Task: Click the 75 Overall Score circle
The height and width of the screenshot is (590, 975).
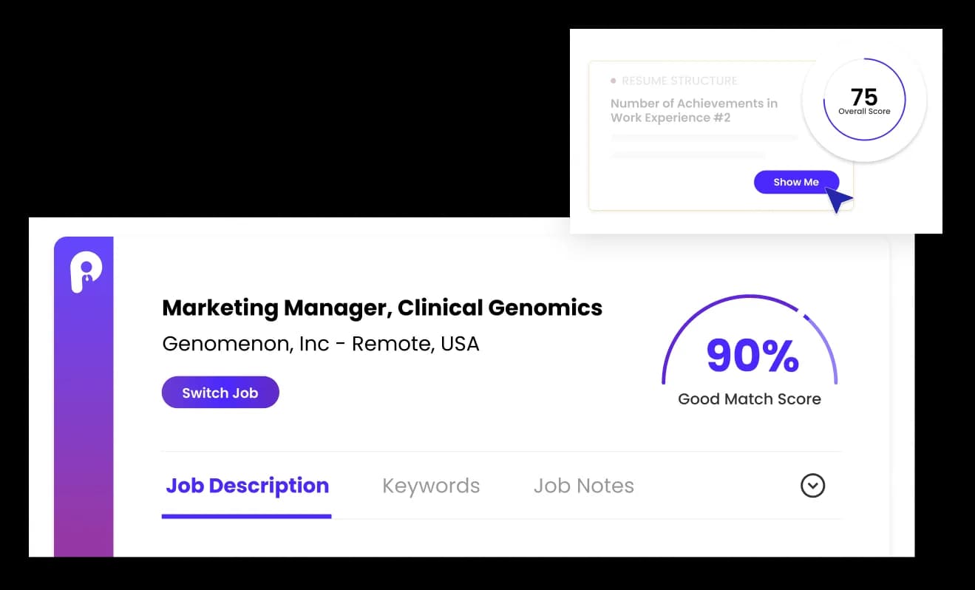Action: click(x=864, y=100)
